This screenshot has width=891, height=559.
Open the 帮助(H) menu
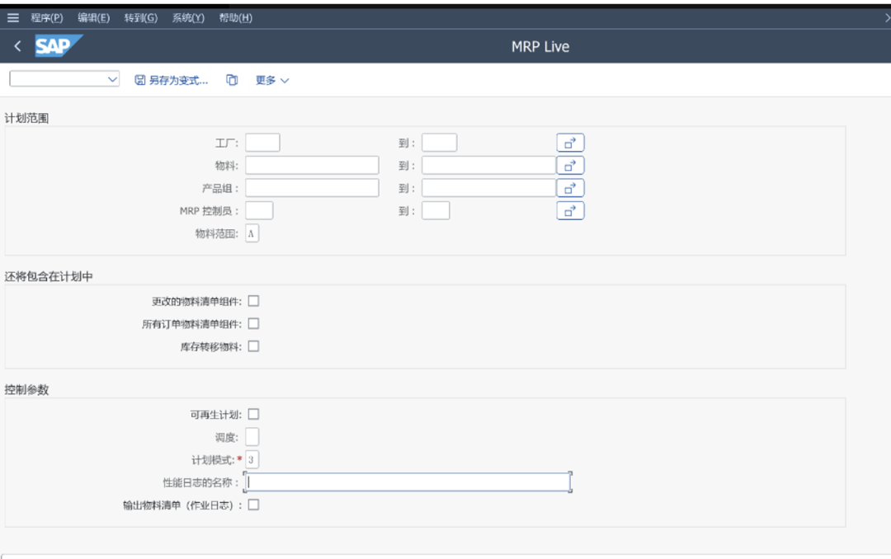[236, 18]
